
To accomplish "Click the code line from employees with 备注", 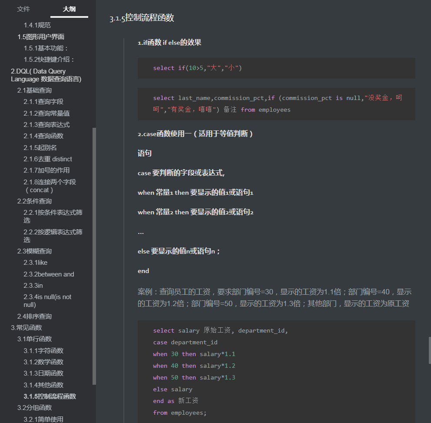I will coord(222,110).
